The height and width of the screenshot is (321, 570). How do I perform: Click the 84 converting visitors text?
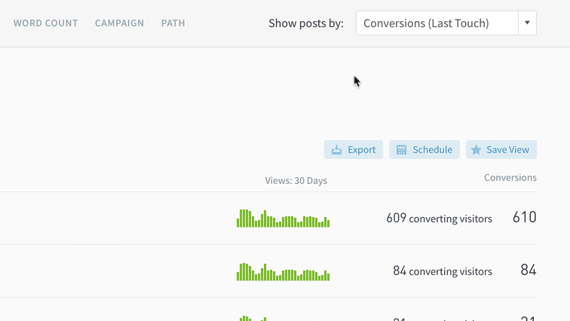point(443,271)
